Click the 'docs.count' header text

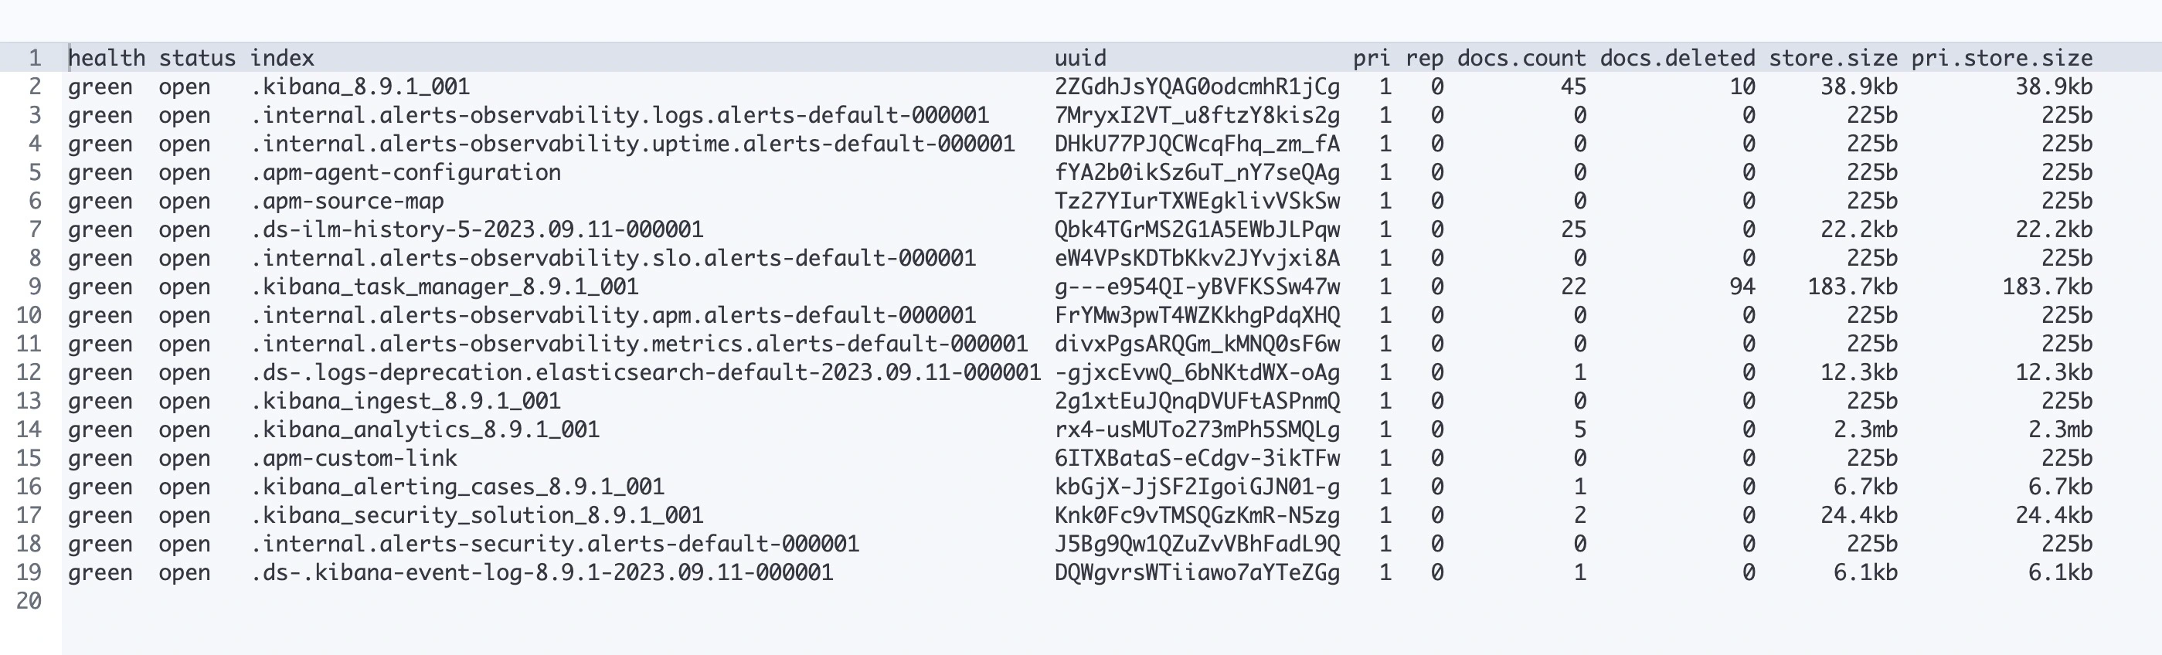tap(1521, 58)
